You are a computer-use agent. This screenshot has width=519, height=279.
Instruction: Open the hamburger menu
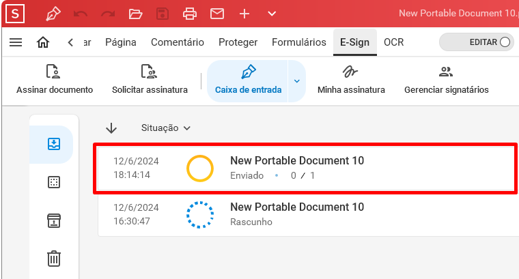pyautogui.click(x=16, y=42)
